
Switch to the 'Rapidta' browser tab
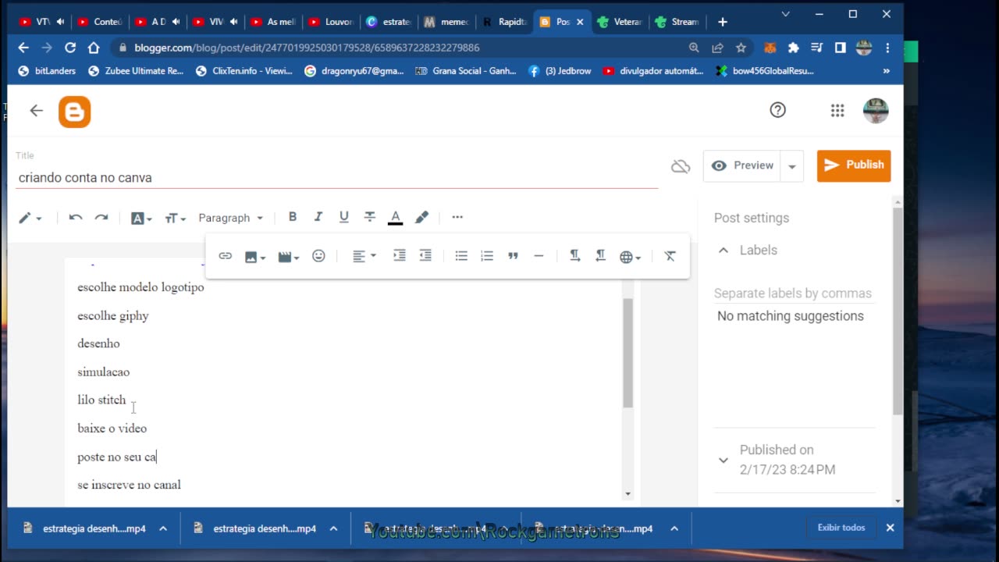(x=504, y=22)
